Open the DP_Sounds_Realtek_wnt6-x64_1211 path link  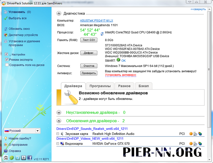click(x=92, y=129)
